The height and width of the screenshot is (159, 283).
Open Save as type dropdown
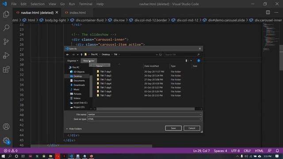(x=200, y=119)
